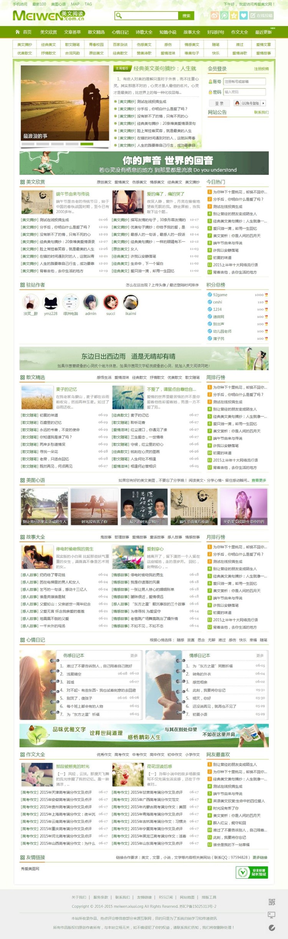Screen dimensions: 288x939
Task: Click the round pencil icon at bottom right
Action: coord(272,928)
